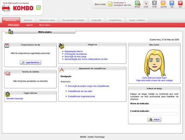Screen dimensions: 185x140
Task: Click the green company switch icon beside KOMBO
Action: coord(38,8)
